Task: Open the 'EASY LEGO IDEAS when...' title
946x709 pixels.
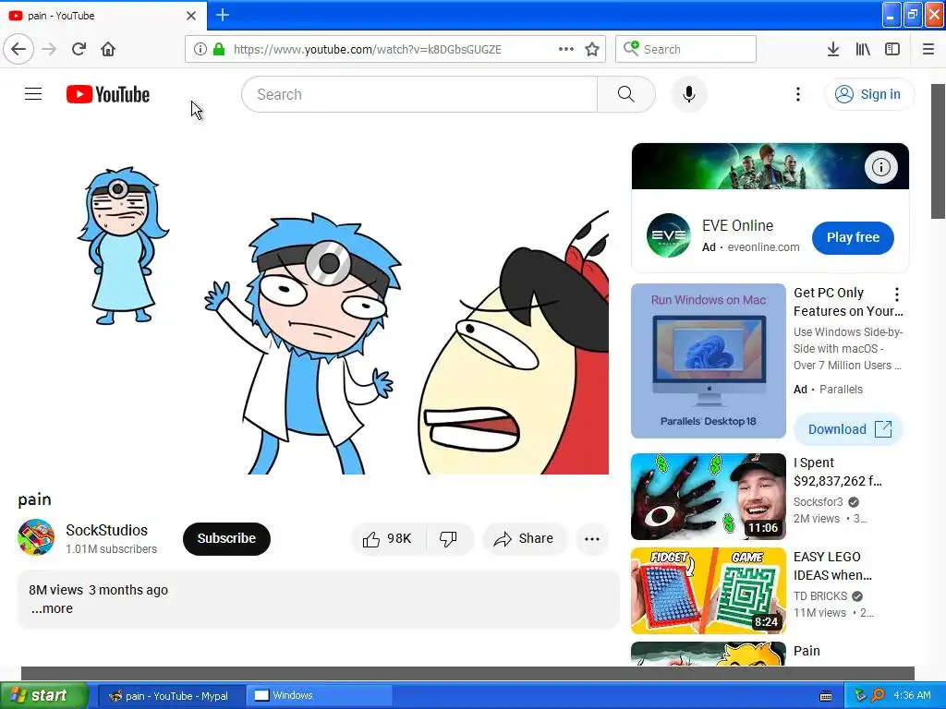Action: pos(832,566)
